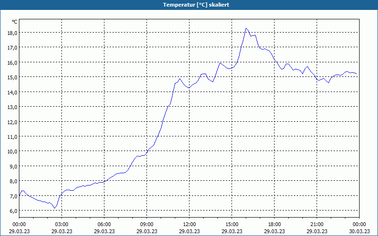The width and height of the screenshot is (378, 236).
Task: Click the 10,0 y-axis label
Action: click(12, 152)
